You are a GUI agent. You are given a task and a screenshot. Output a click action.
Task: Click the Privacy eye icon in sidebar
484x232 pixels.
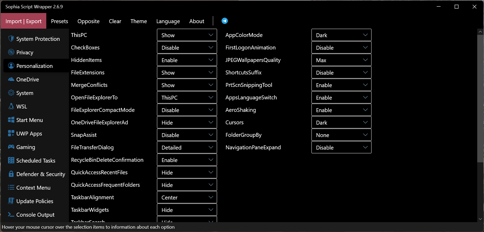(x=11, y=52)
